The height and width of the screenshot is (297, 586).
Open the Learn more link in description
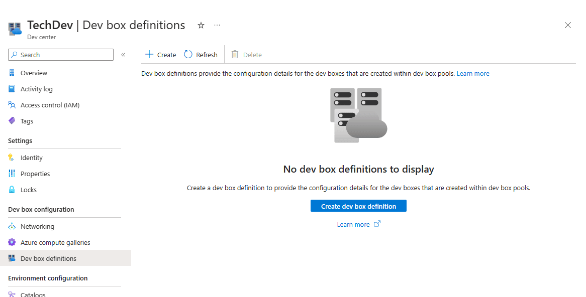[472, 73]
